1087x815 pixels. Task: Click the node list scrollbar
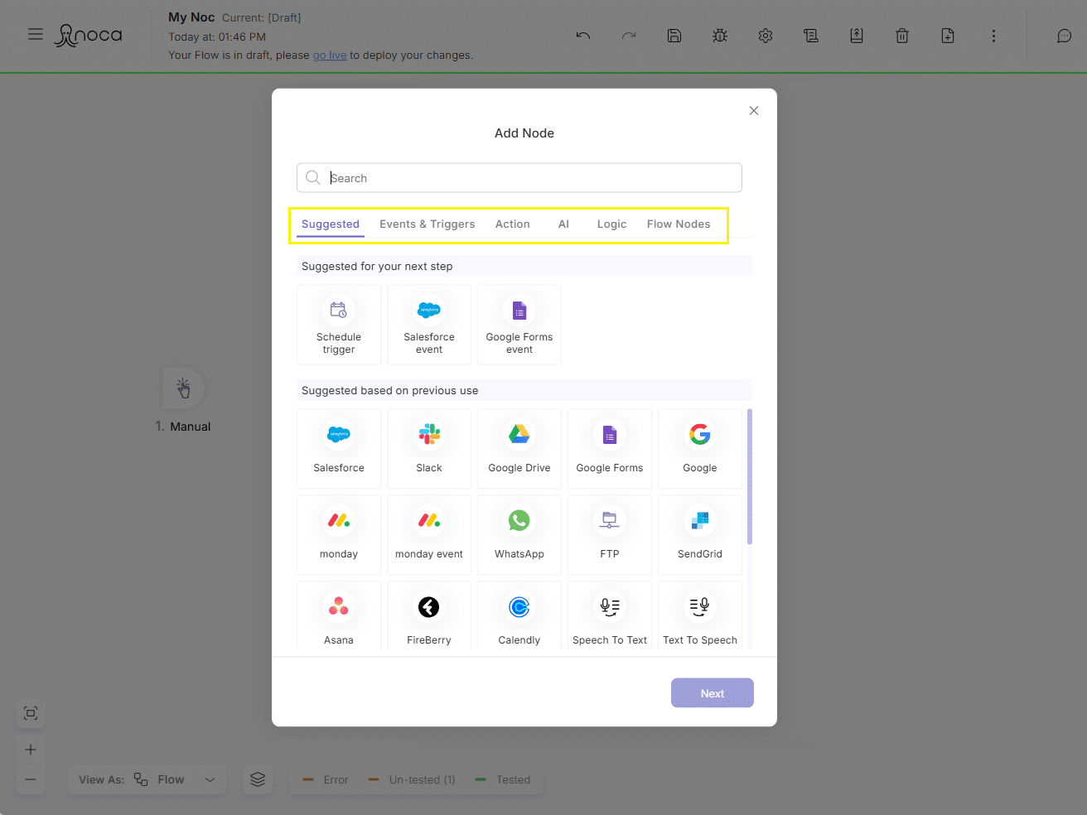(750, 477)
